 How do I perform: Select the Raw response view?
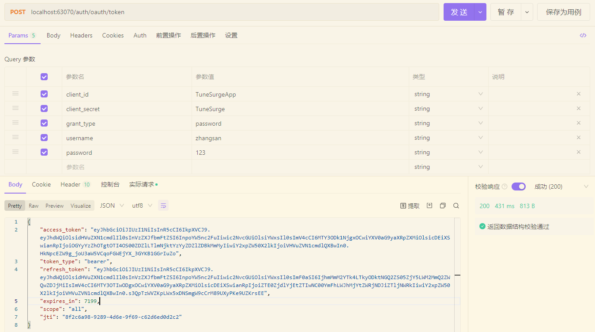34,206
